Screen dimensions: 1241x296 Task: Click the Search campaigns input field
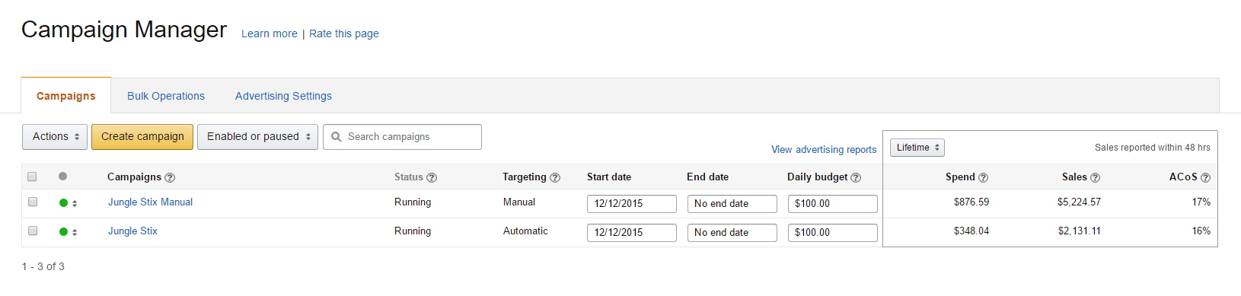(402, 137)
